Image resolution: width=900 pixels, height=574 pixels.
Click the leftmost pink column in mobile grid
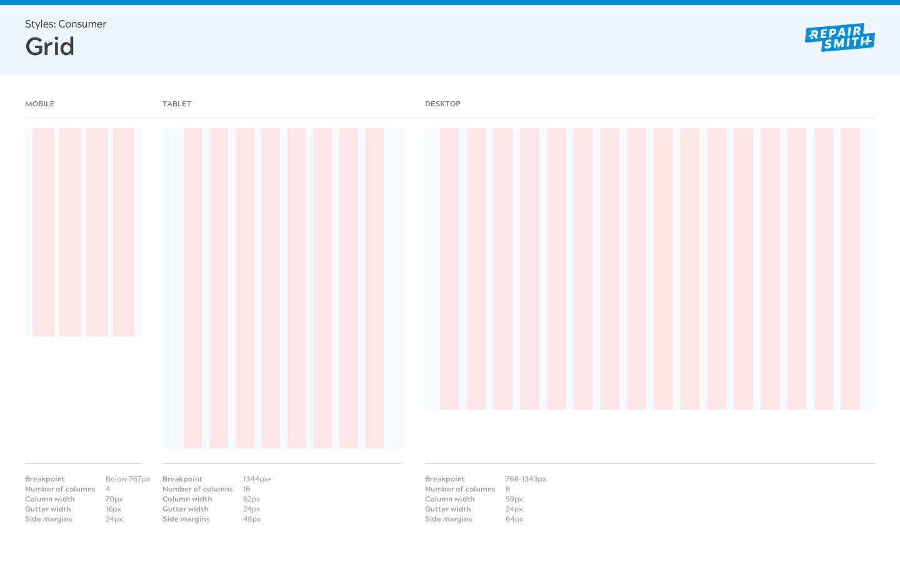pos(43,232)
